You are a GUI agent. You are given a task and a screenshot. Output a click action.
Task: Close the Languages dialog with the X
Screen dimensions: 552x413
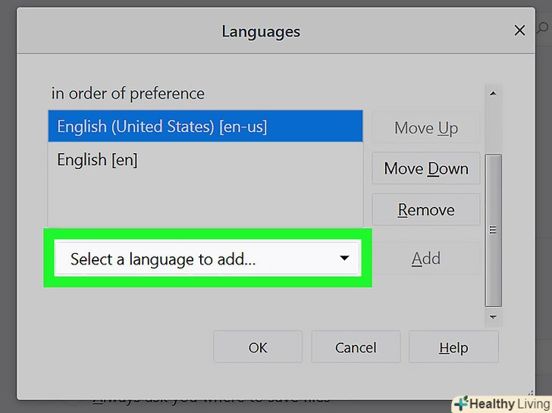(x=519, y=30)
